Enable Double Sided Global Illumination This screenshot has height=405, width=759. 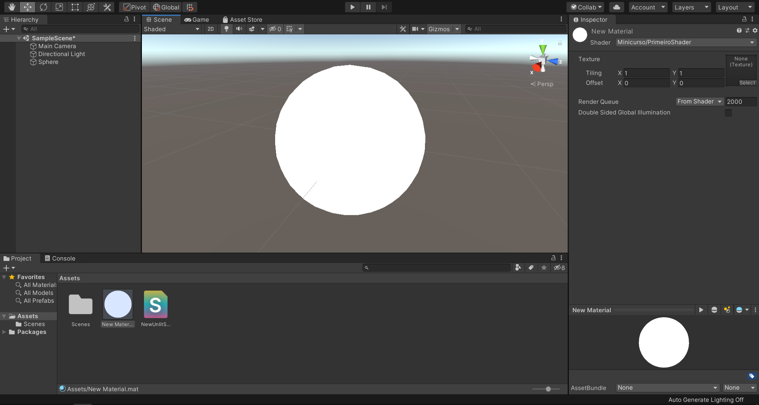tap(728, 112)
